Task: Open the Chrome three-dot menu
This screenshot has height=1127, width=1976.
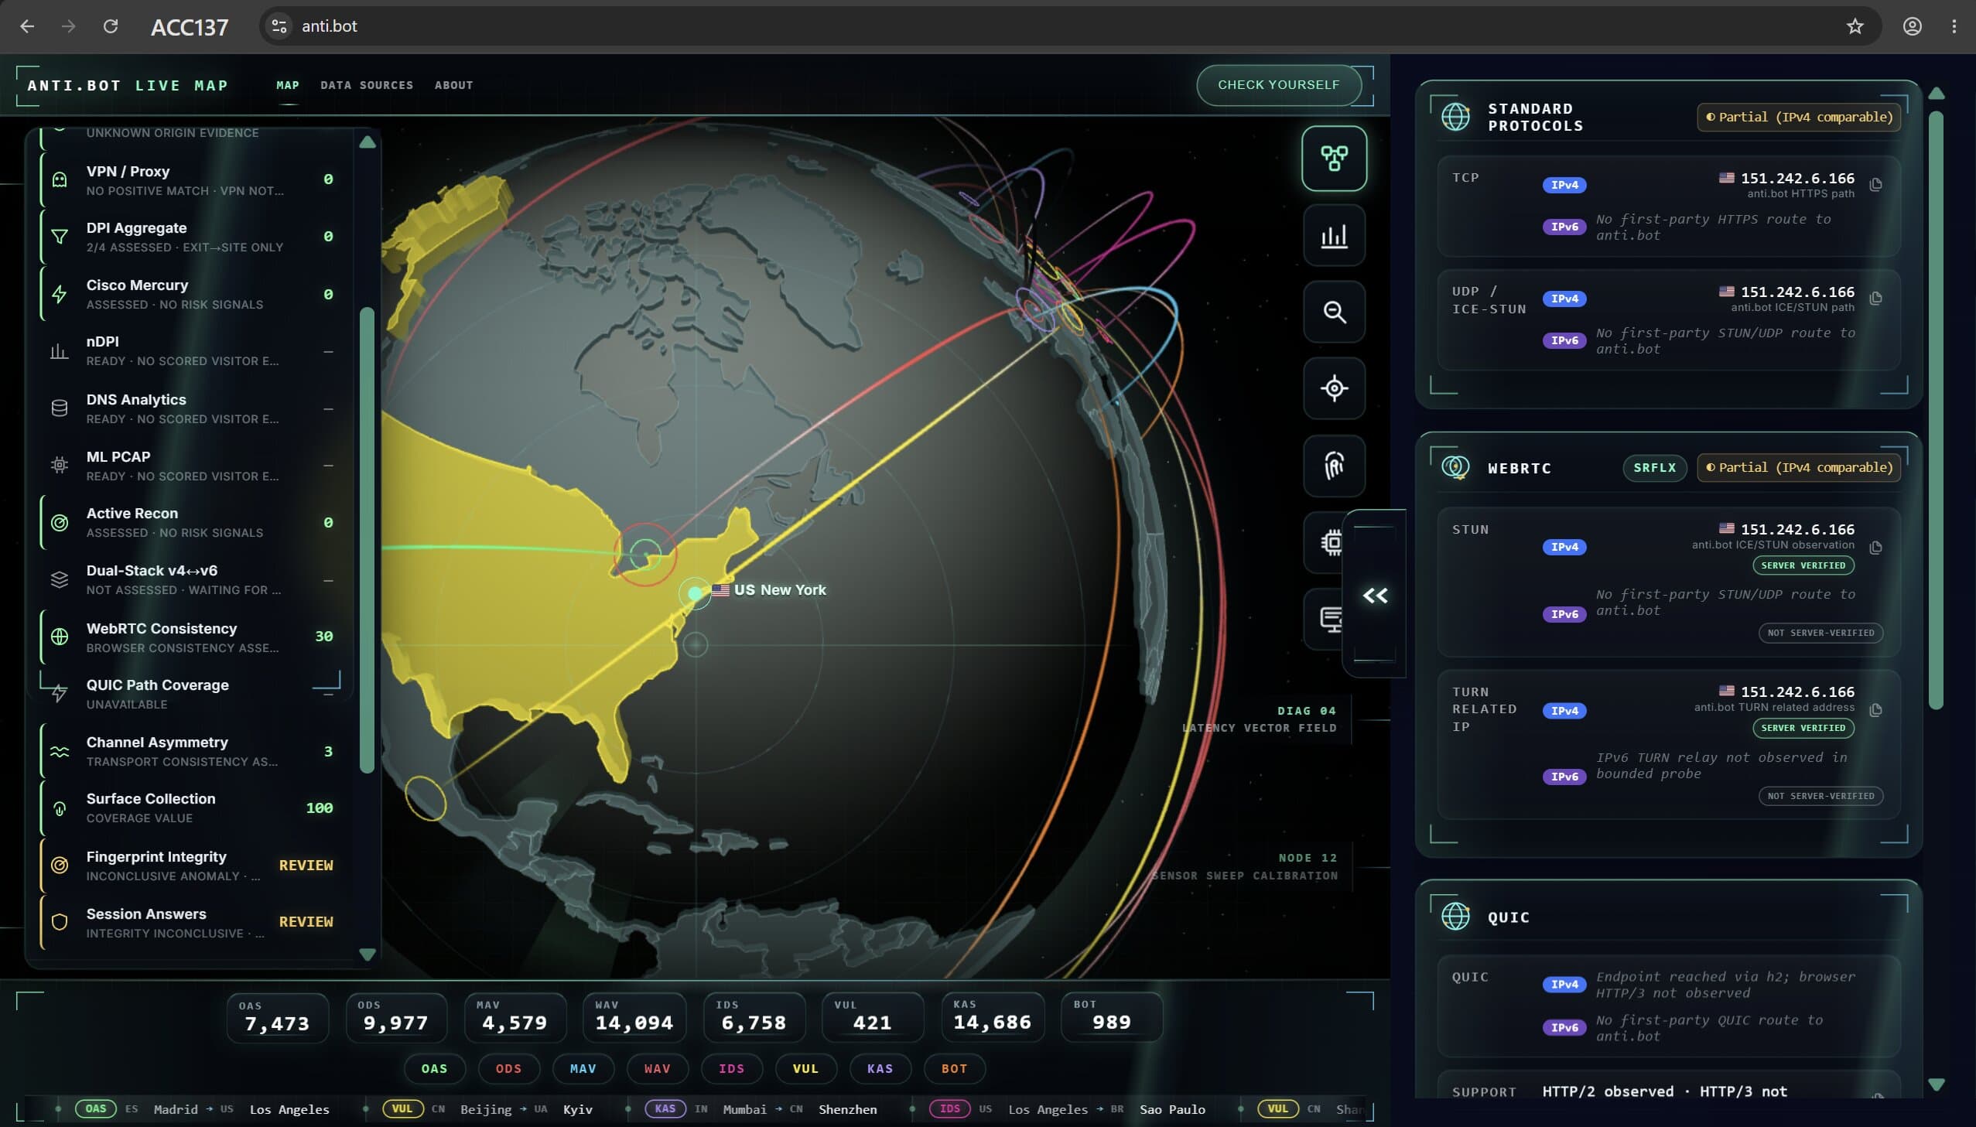Action: (x=1954, y=26)
